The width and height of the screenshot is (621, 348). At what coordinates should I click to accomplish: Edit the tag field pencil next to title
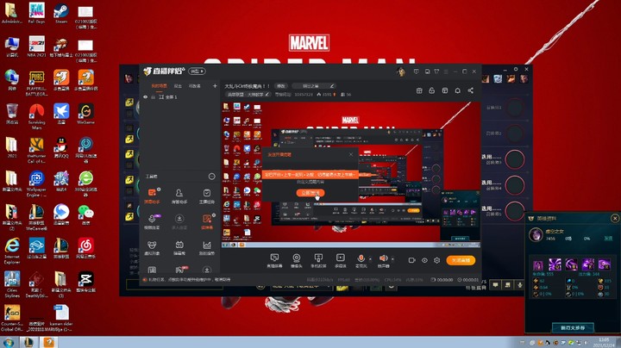click(332, 86)
